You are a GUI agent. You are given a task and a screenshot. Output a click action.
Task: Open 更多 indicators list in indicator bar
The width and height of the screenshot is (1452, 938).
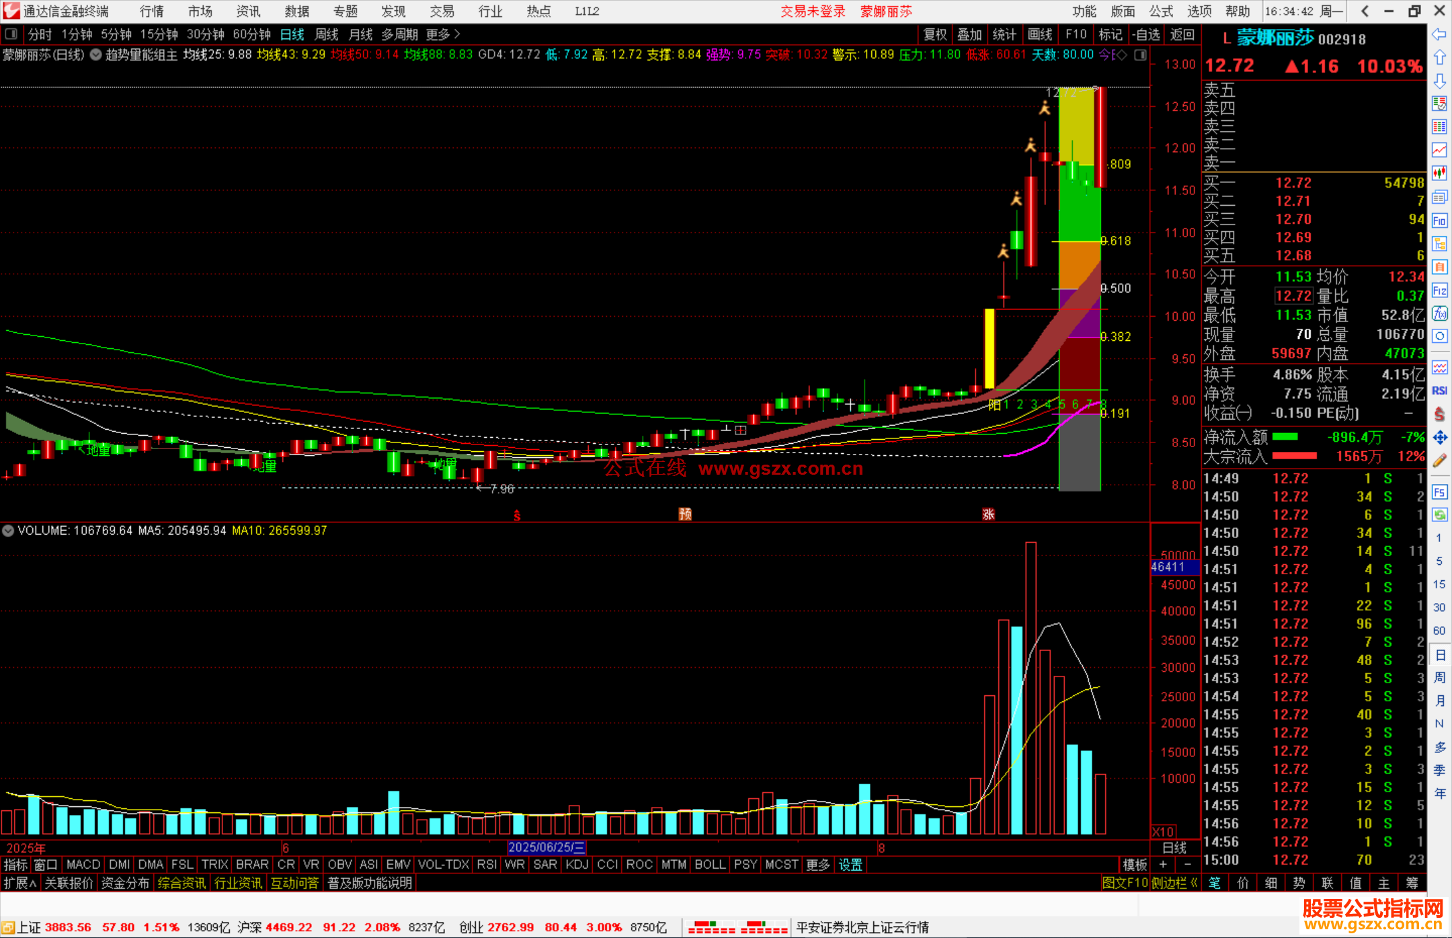pos(818,865)
